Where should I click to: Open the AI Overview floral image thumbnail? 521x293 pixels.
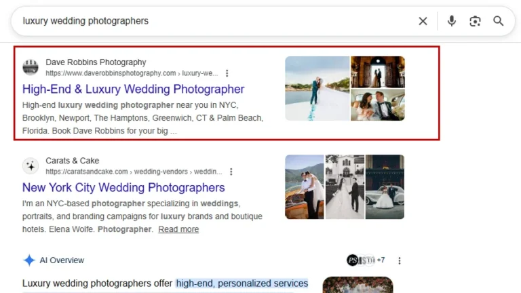coord(358,285)
